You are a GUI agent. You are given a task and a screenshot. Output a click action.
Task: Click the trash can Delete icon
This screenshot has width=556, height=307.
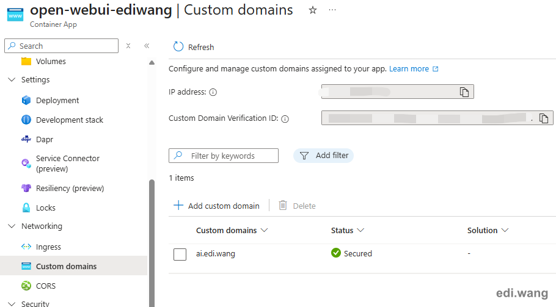[283, 205]
